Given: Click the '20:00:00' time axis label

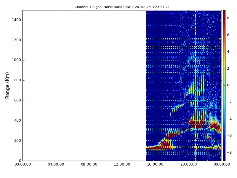Looking at the screenshot, I should click(188, 164).
